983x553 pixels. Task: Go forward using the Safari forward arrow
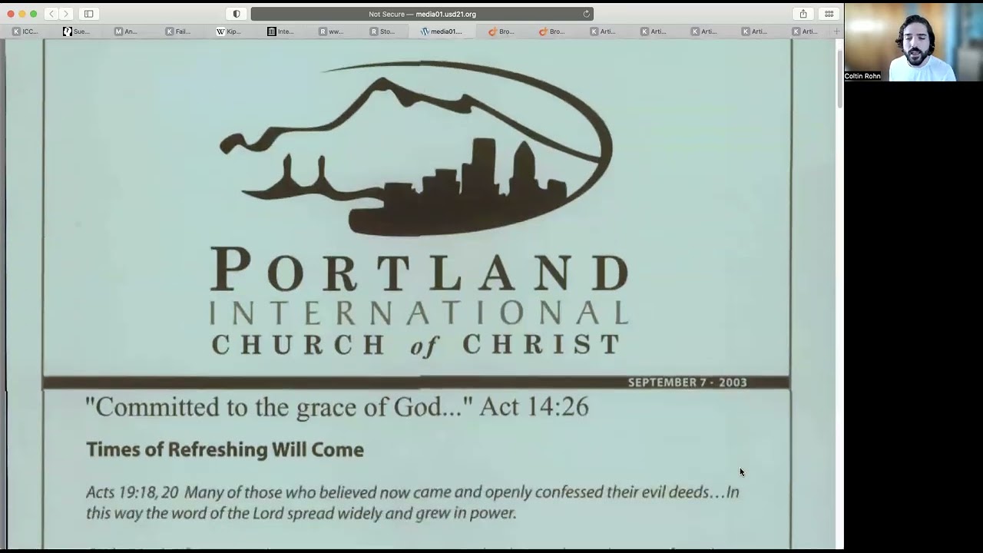(66, 14)
